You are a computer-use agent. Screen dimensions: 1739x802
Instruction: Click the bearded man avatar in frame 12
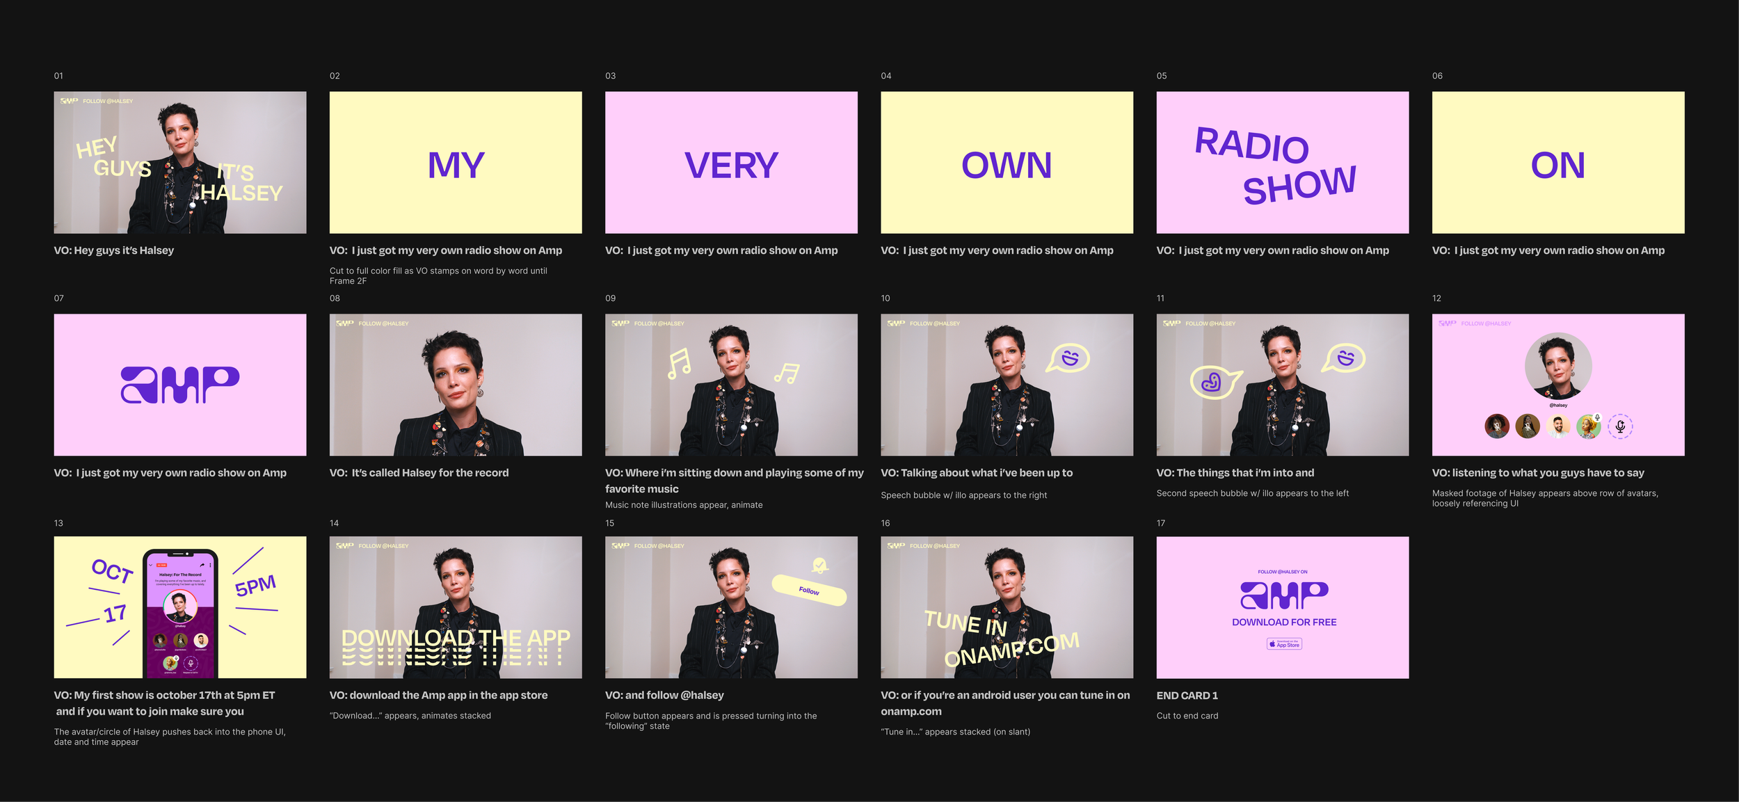coord(1558,426)
